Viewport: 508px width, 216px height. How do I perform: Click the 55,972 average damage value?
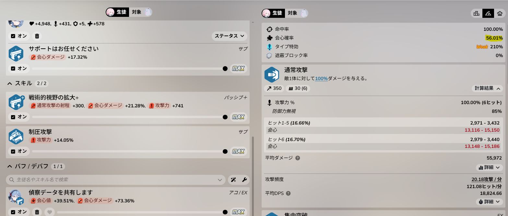click(494, 158)
